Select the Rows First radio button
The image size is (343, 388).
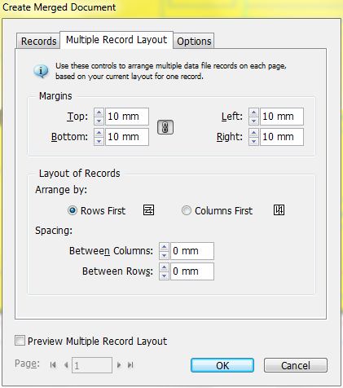point(73,210)
